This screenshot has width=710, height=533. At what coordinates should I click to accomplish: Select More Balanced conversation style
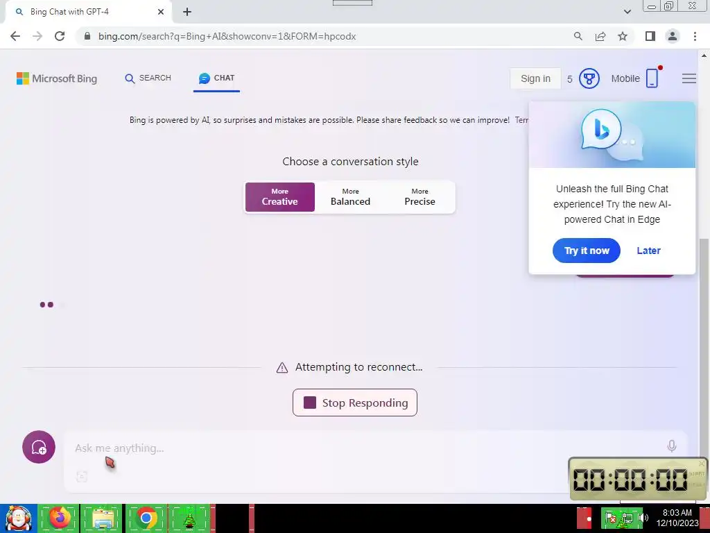[350, 197]
